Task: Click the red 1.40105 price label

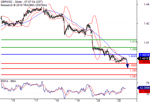Action: tap(144, 62)
